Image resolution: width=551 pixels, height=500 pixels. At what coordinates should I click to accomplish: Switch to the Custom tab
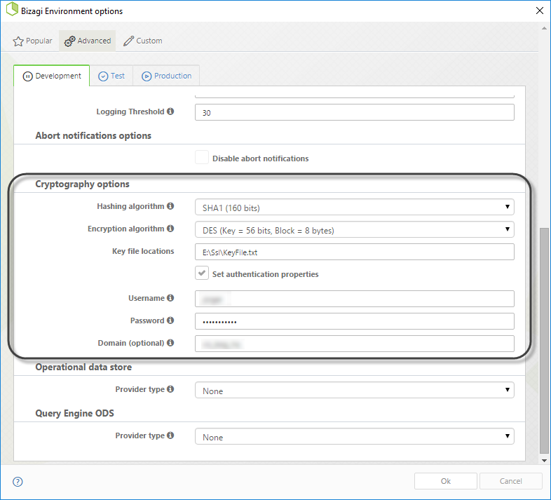[x=143, y=41]
